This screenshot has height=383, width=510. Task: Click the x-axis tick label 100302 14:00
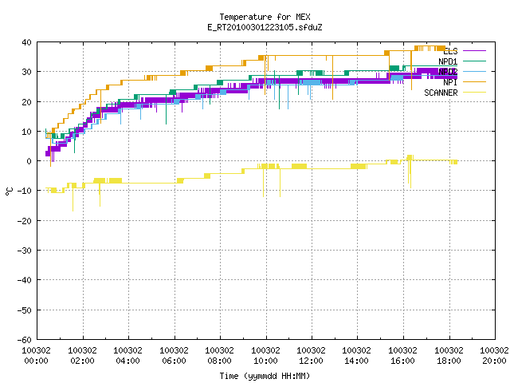pos(357,355)
